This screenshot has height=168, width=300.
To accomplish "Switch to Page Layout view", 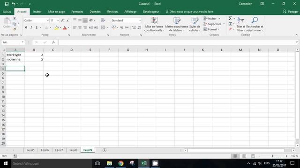I will point(244,156).
